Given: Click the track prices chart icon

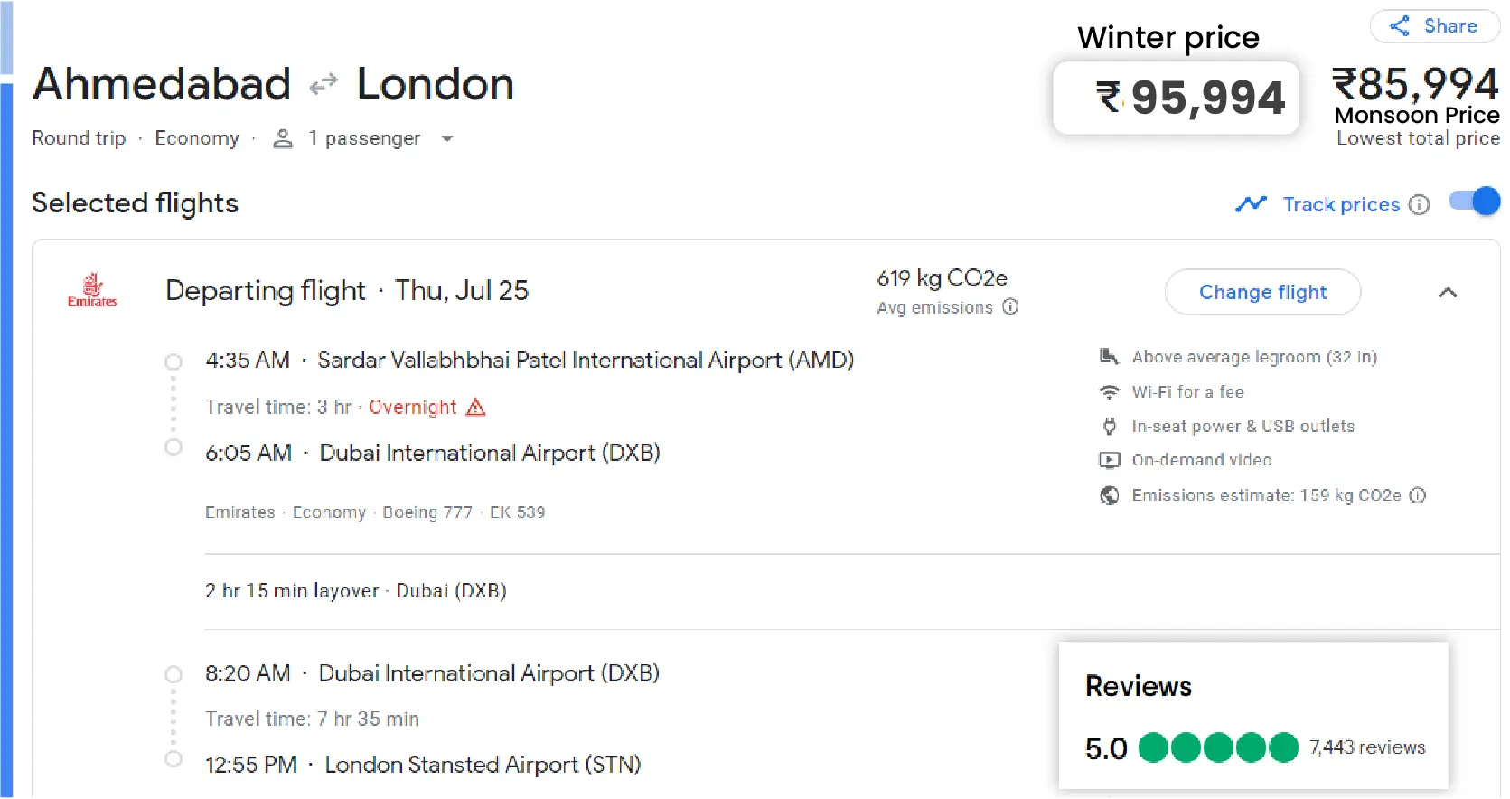Looking at the screenshot, I should pos(1252,204).
